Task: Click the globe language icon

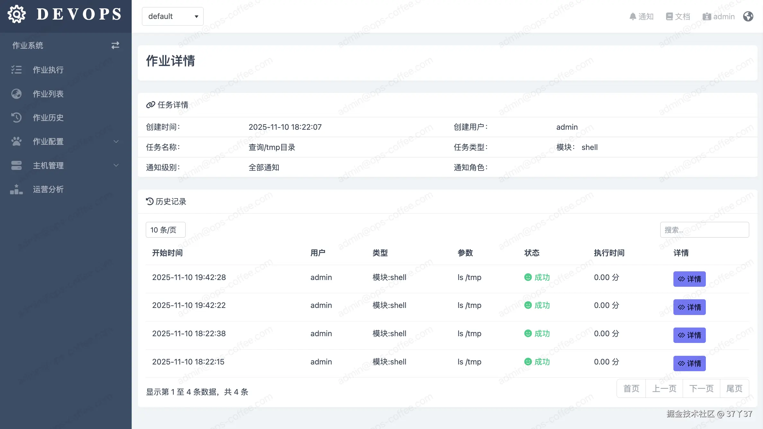Action: click(748, 16)
